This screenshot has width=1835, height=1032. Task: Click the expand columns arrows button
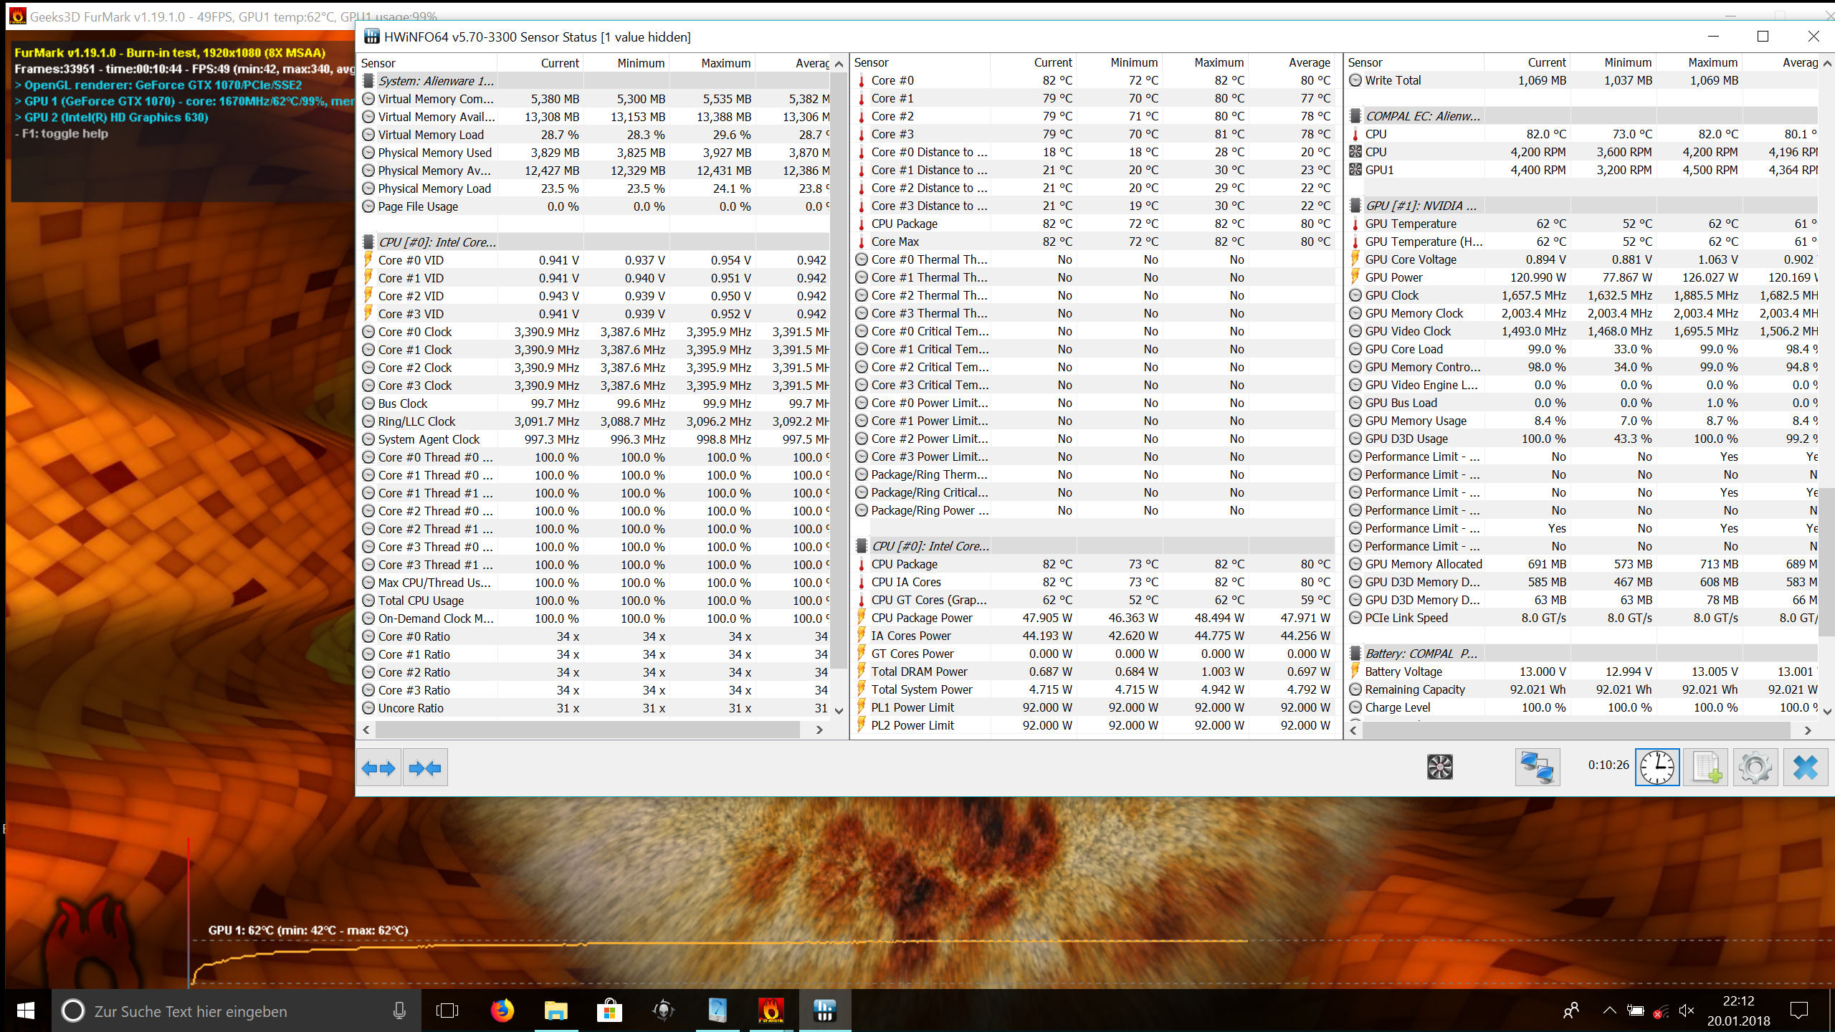[x=378, y=768]
